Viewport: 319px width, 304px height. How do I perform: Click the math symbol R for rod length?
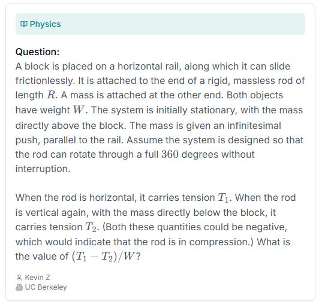pos(50,95)
